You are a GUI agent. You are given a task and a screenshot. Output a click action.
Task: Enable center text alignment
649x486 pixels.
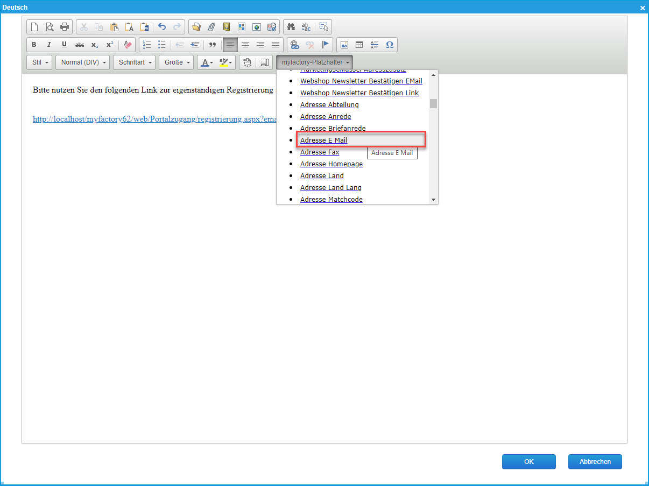245,45
